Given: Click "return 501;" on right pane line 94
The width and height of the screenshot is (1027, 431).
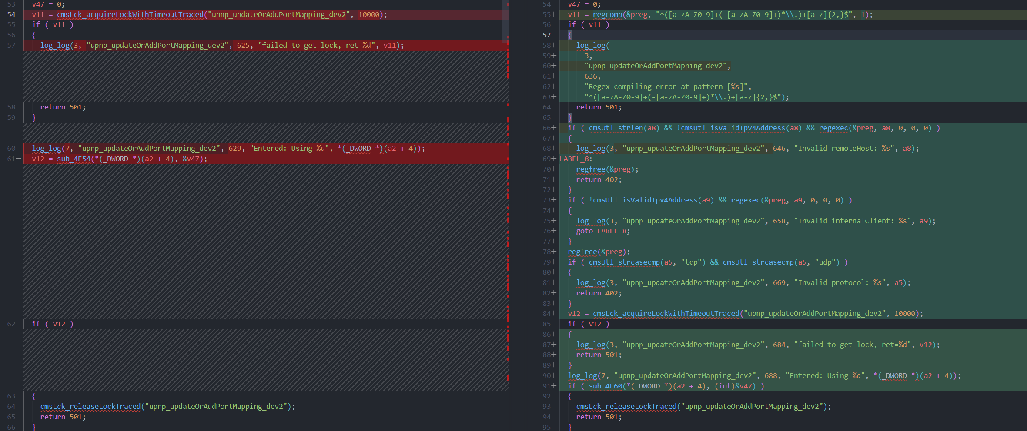Looking at the screenshot, I should pyautogui.click(x=599, y=417).
